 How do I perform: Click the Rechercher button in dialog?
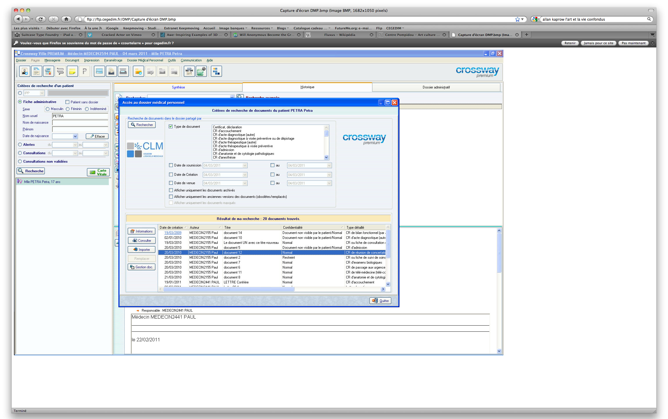pyautogui.click(x=142, y=125)
